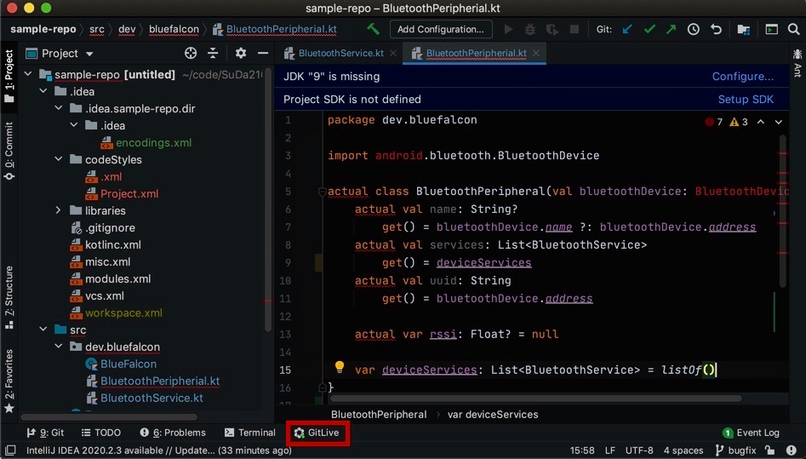This screenshot has height=459, width=806.
Task: Click the warning count indicator showing 3
Action: point(739,122)
